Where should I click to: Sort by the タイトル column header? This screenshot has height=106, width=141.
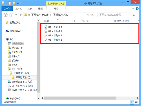click(x=85, y=21)
